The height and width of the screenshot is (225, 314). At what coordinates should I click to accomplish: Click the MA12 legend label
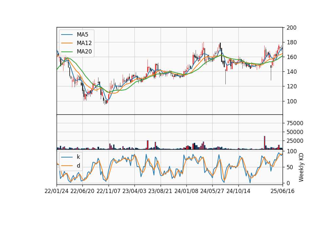84,43
